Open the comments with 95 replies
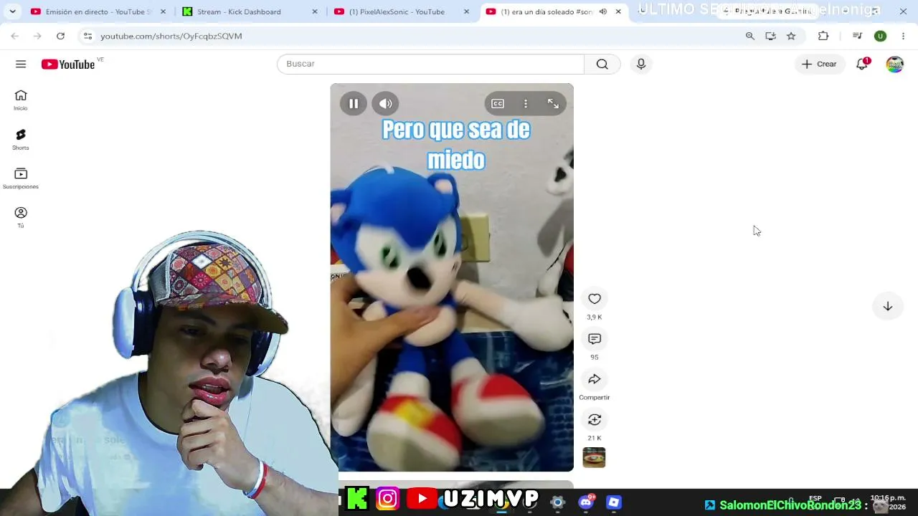918x516 pixels. point(595,339)
